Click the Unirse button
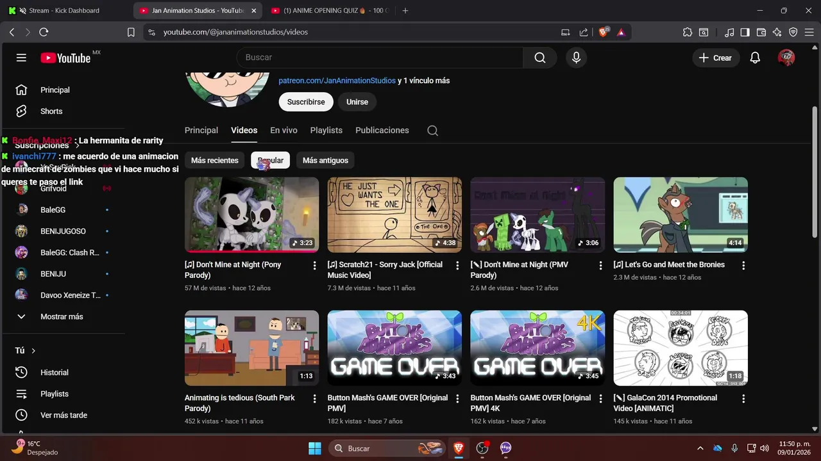The height and width of the screenshot is (461, 821). (357, 102)
